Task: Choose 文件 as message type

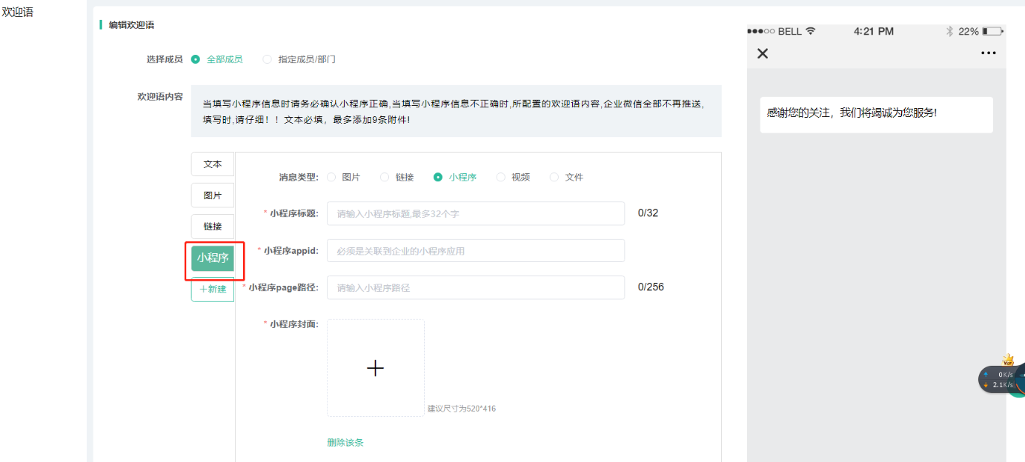Action: (554, 177)
